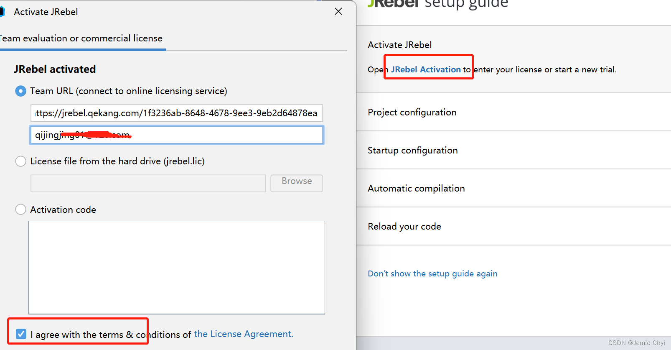The height and width of the screenshot is (350, 671).
Task: Click the Browse button
Action: (297, 183)
